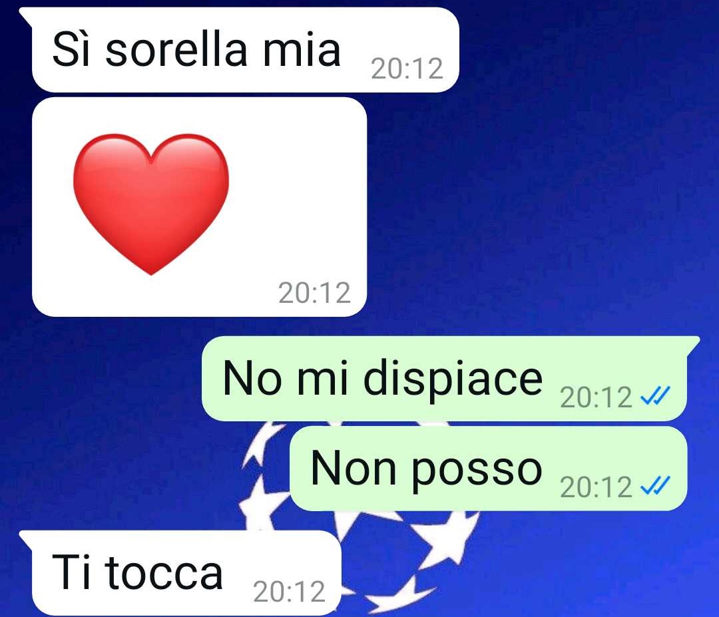Click the word "sorella" in first message
The height and width of the screenshot is (617, 719).
coord(176,49)
